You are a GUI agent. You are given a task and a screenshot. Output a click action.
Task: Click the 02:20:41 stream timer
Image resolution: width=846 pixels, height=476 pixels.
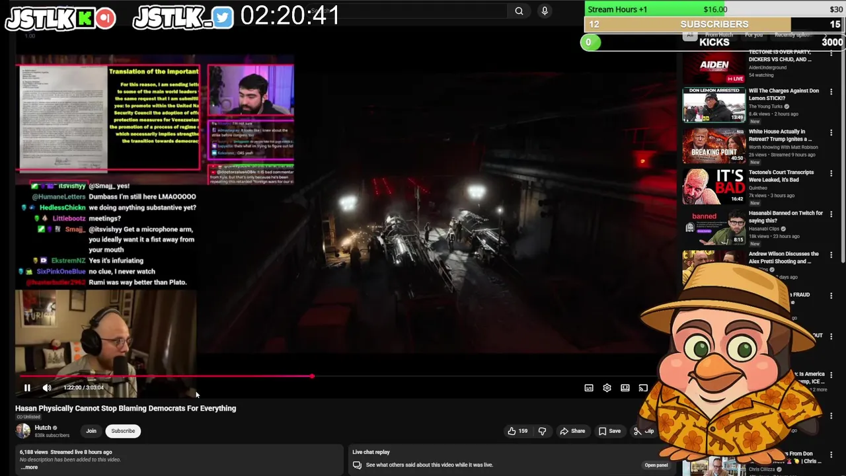click(290, 15)
